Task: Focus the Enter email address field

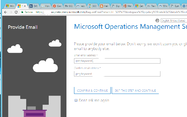Action: 117,61
